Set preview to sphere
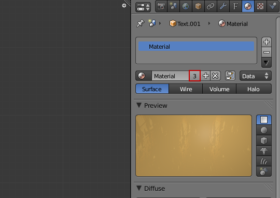The image size is (280, 198). pyautogui.click(x=264, y=130)
